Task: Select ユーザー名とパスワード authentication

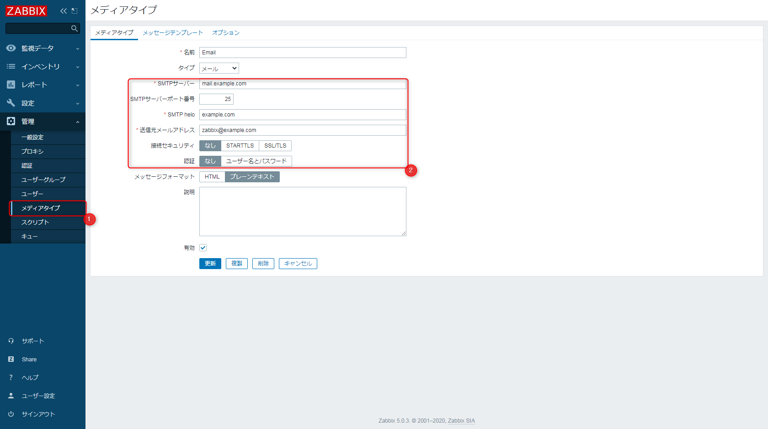Action: tap(256, 161)
